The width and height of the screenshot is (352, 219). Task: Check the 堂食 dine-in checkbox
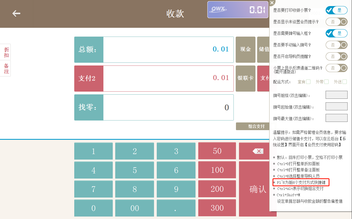click(x=308, y=82)
